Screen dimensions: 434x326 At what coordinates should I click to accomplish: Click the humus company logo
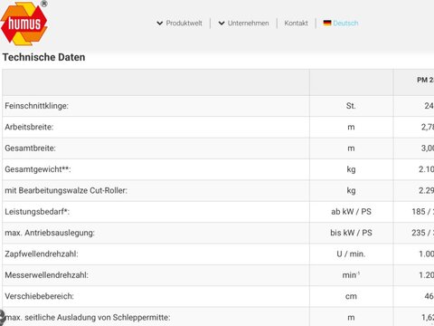24,24
